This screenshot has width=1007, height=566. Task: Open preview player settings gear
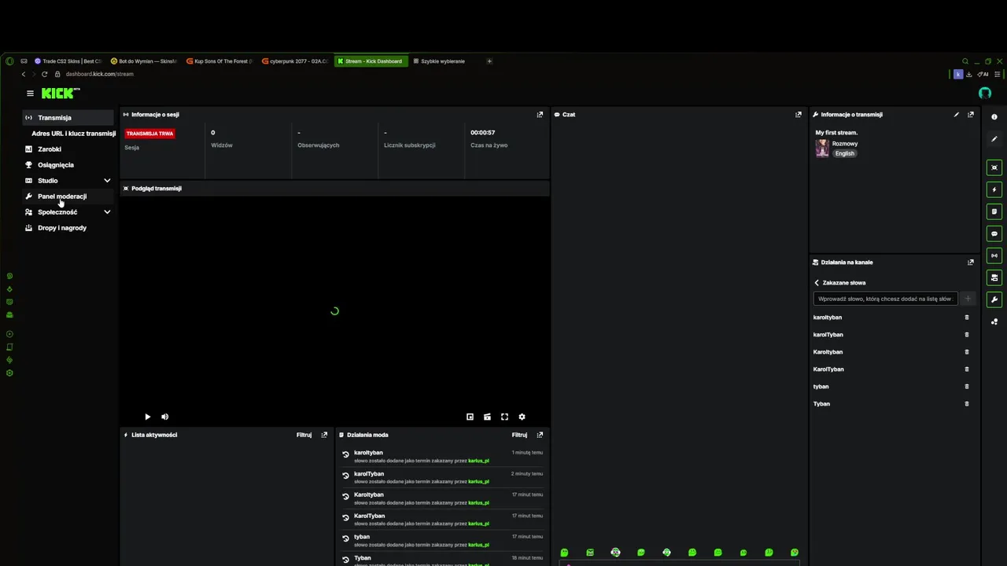click(x=522, y=417)
